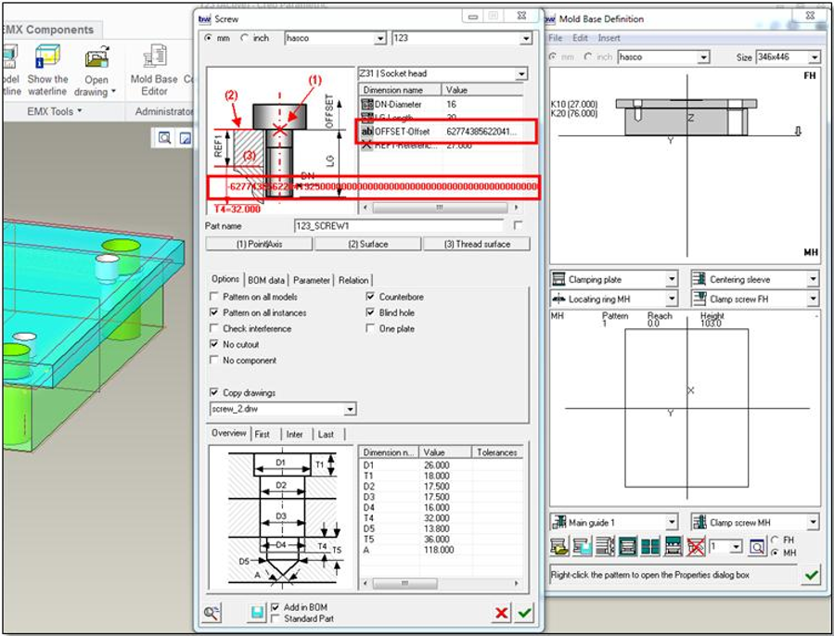Image resolution: width=834 pixels, height=636 pixels.
Task: Confirm Mold Base Definition with the green check
Action: tap(811, 575)
